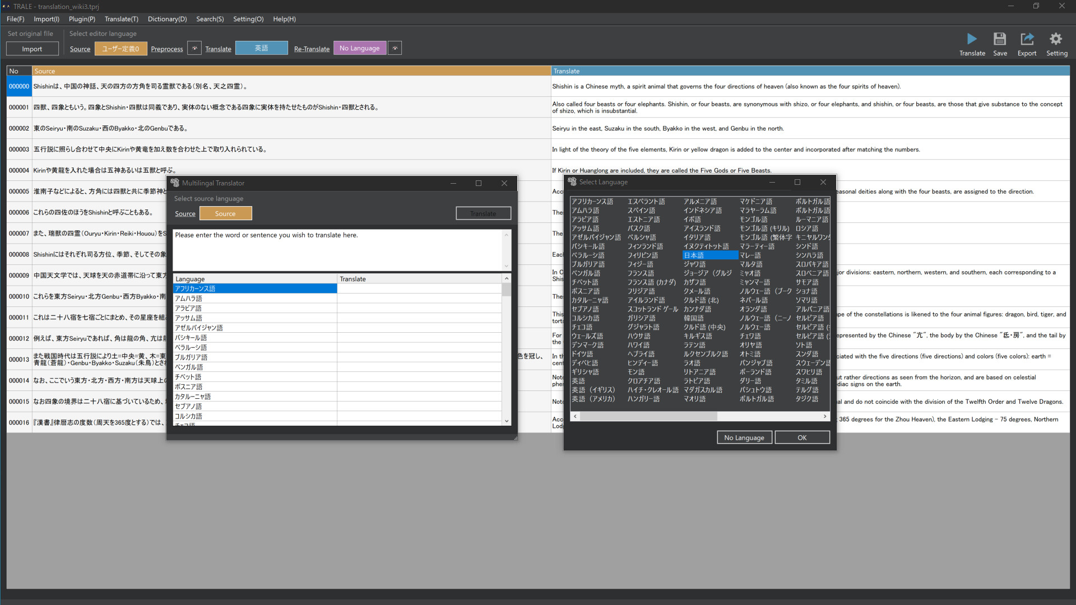1076x605 pixels.
Task: Toggle the ユーザー定義0 editor language button
Action: point(120,48)
